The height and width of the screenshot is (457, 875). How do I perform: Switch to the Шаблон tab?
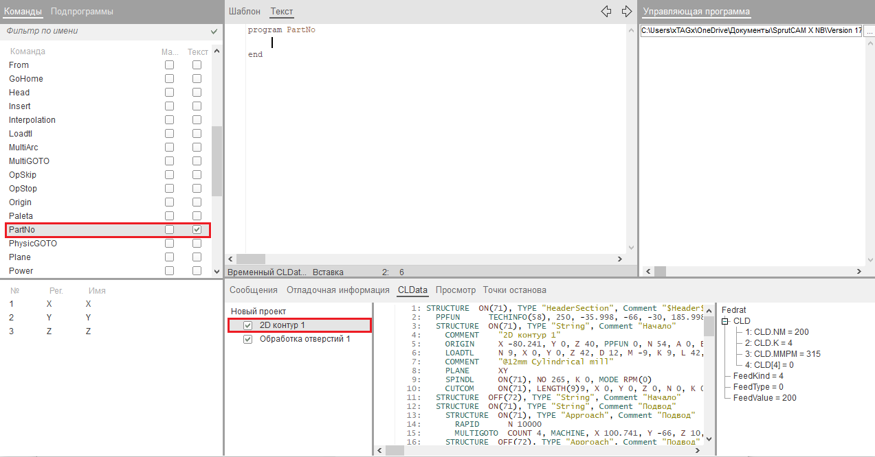[x=244, y=12]
